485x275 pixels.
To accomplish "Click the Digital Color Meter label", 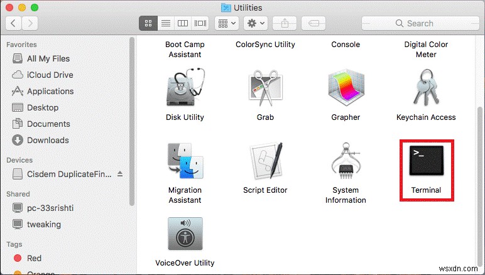I will 426,50.
